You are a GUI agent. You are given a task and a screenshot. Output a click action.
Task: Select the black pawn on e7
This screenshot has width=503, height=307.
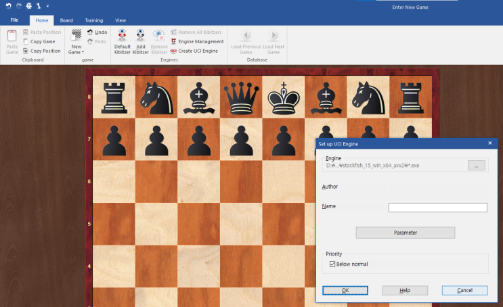pyautogui.click(x=283, y=139)
